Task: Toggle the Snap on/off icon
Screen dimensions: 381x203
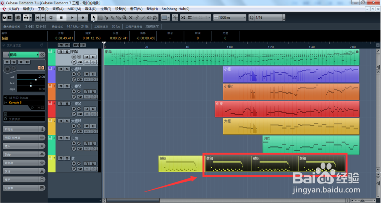Action: tap(183, 18)
